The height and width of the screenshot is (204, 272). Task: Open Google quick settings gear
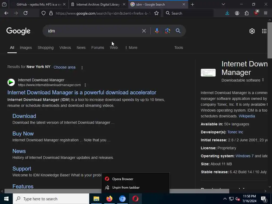point(252,31)
